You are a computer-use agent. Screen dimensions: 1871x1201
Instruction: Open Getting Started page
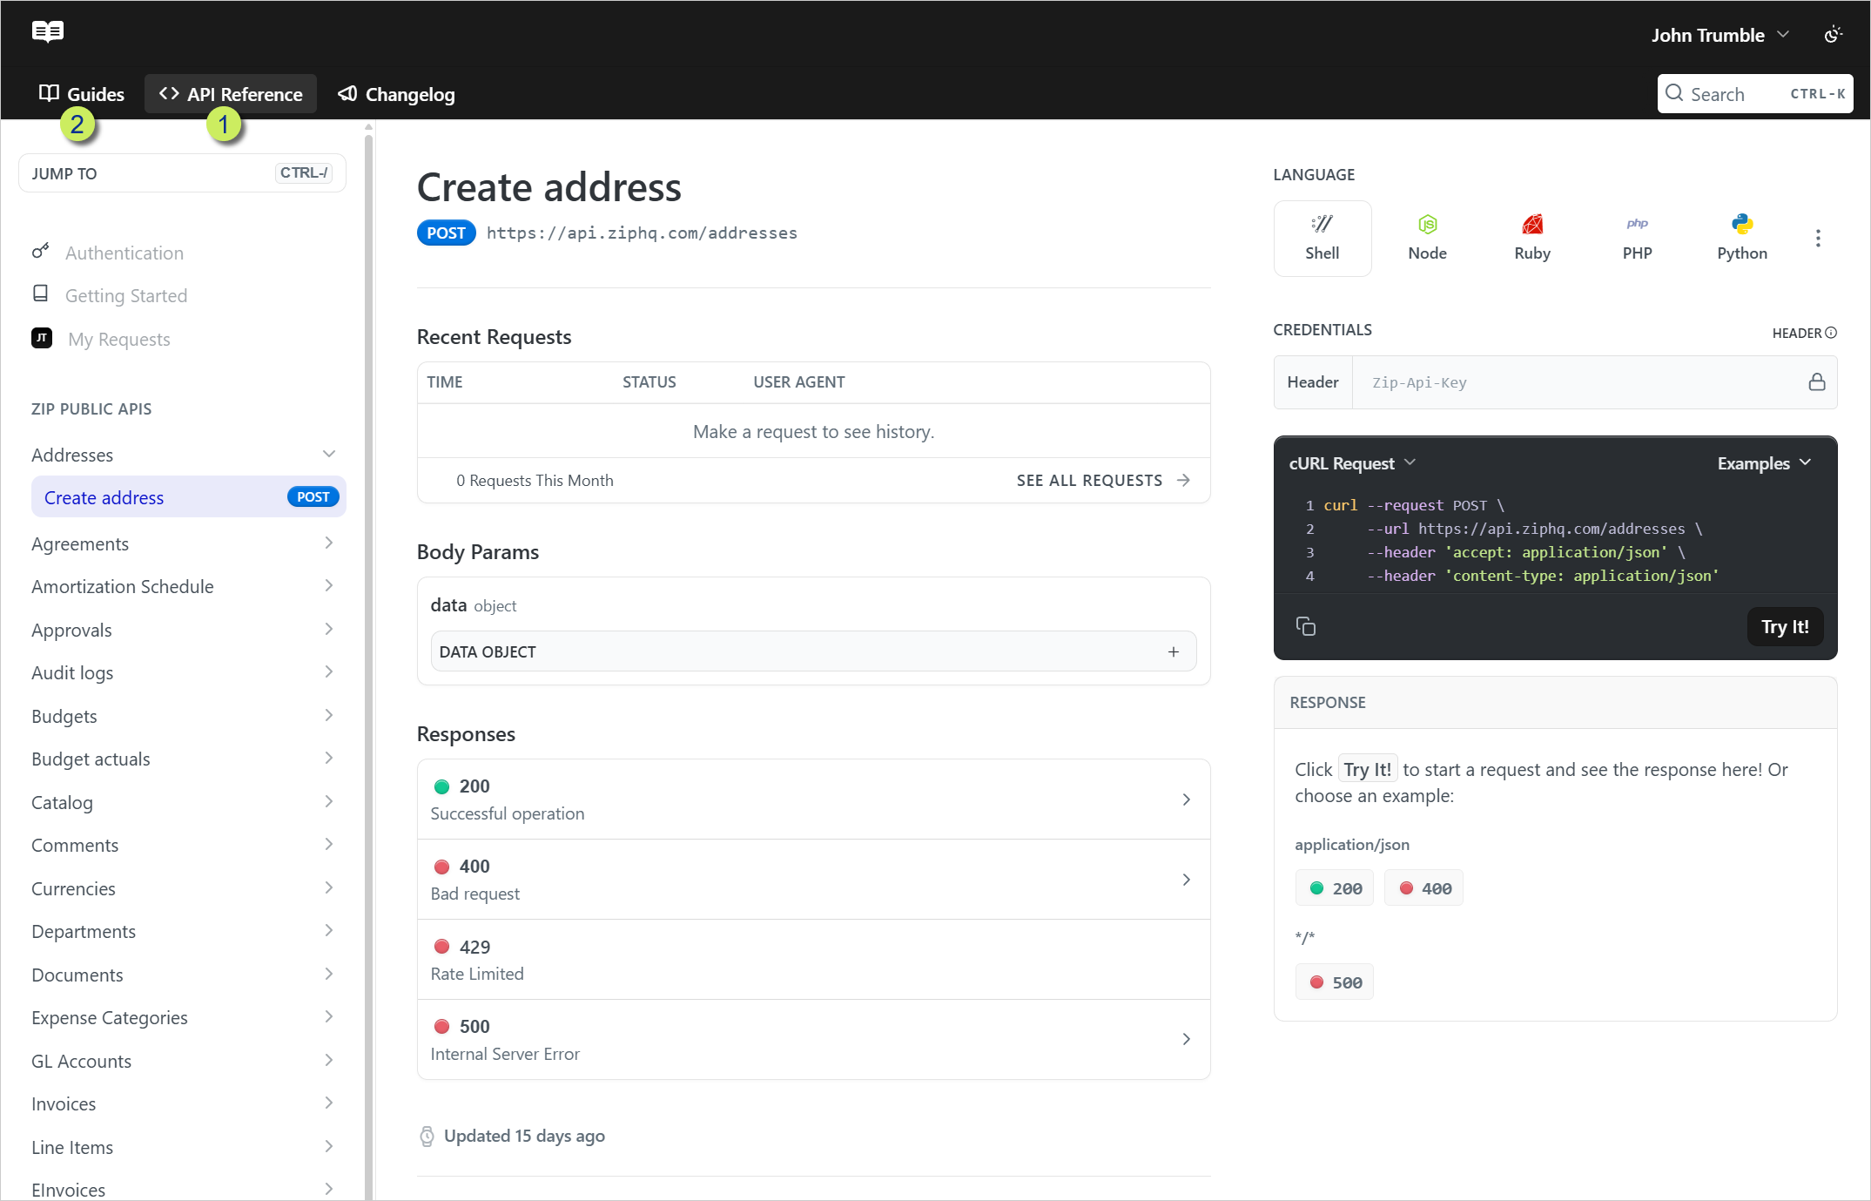pyautogui.click(x=126, y=296)
